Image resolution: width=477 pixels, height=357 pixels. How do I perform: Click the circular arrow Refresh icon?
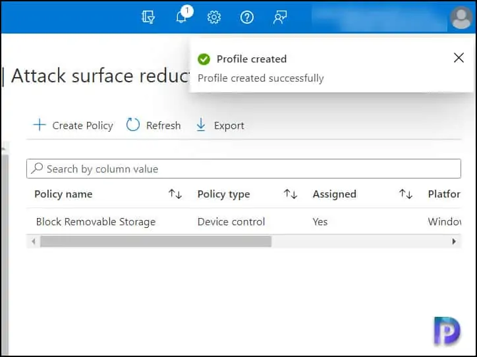coord(133,124)
